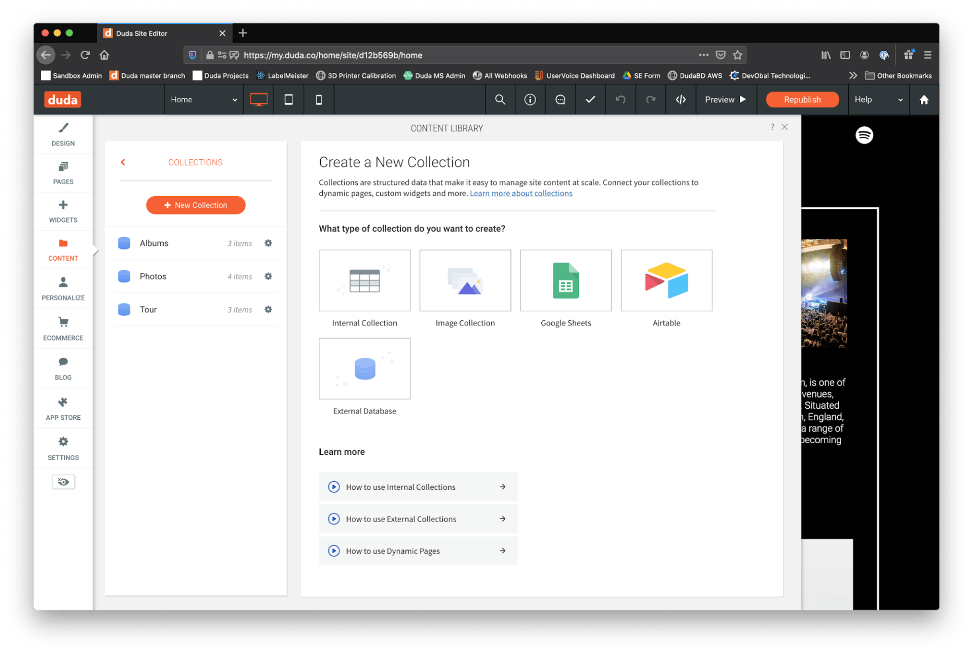Click the Republish button

coord(802,99)
